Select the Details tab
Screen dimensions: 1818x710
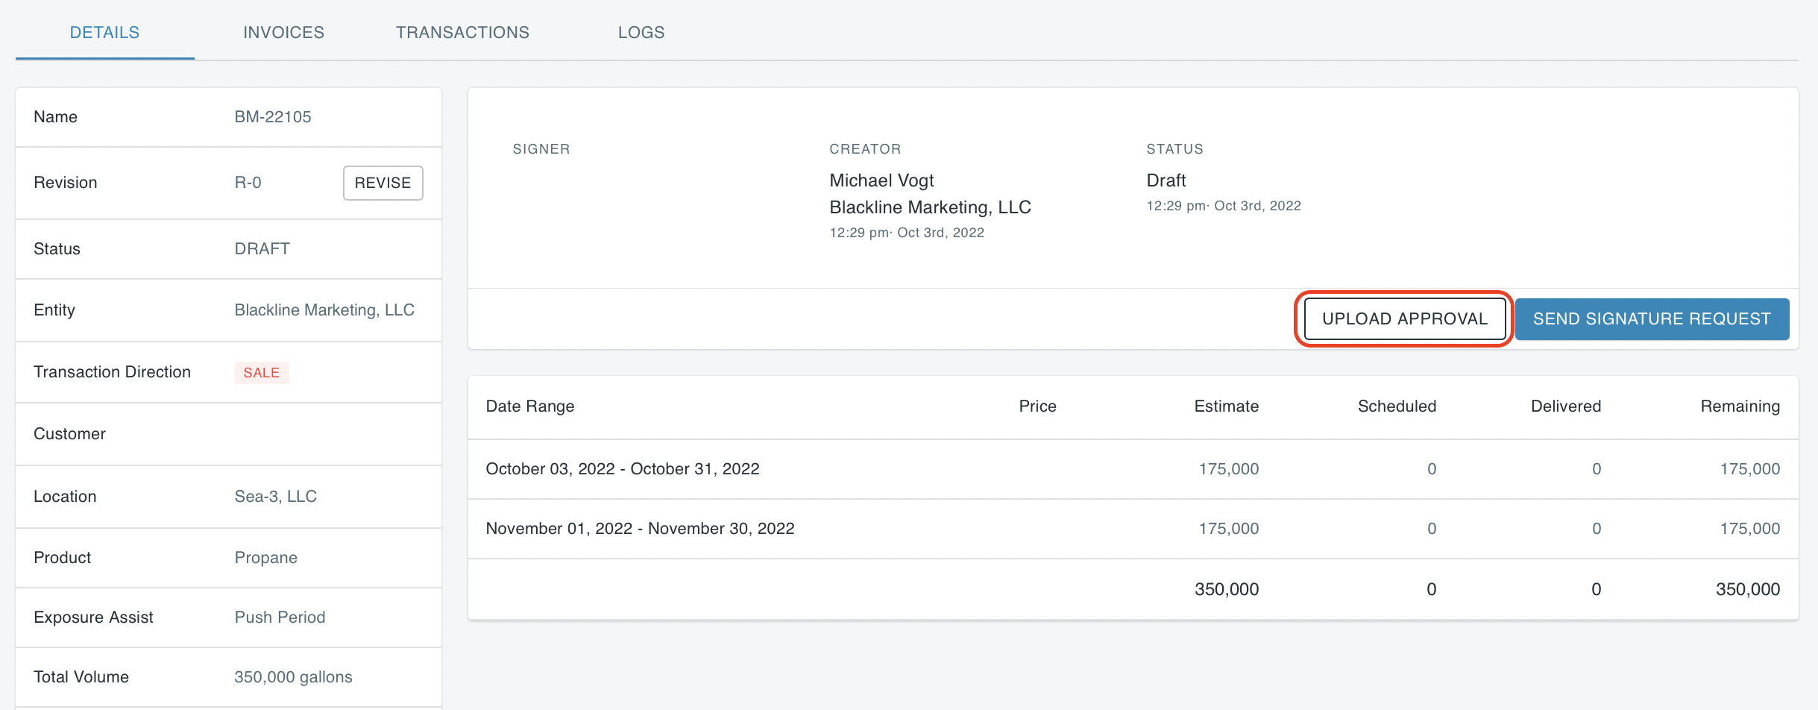coord(104,32)
